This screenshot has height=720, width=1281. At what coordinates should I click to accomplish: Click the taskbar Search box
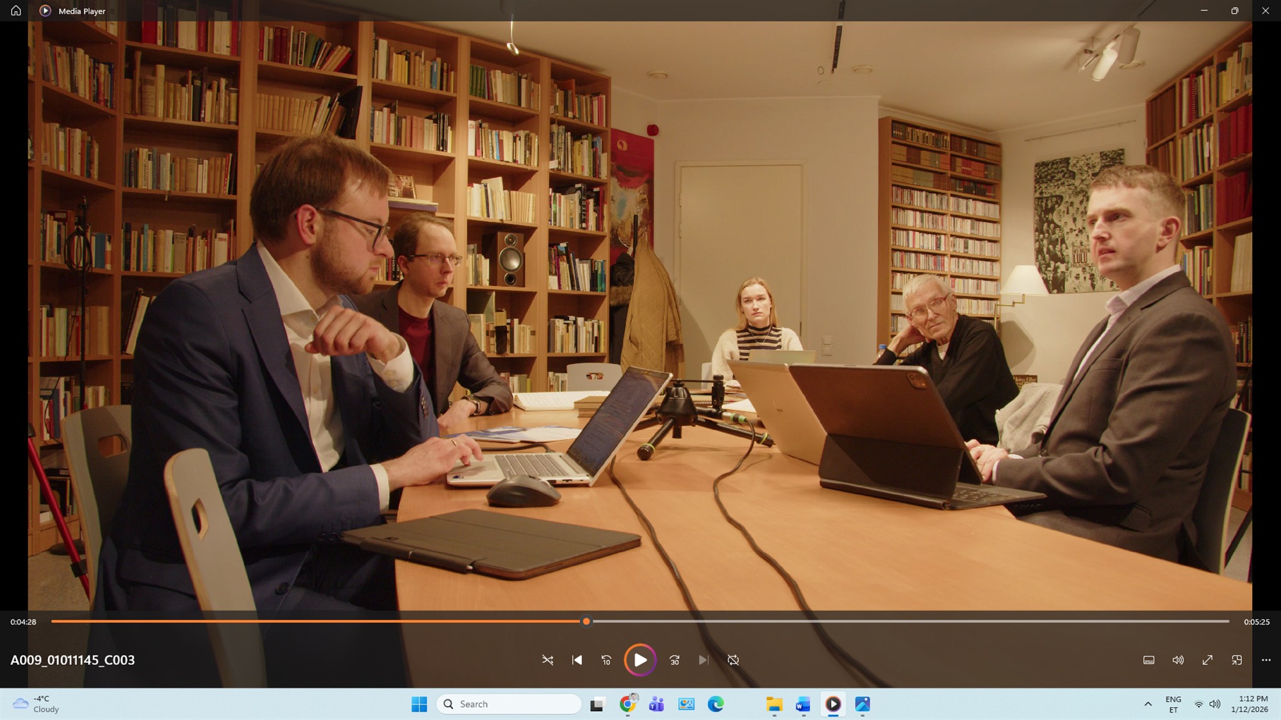509,704
